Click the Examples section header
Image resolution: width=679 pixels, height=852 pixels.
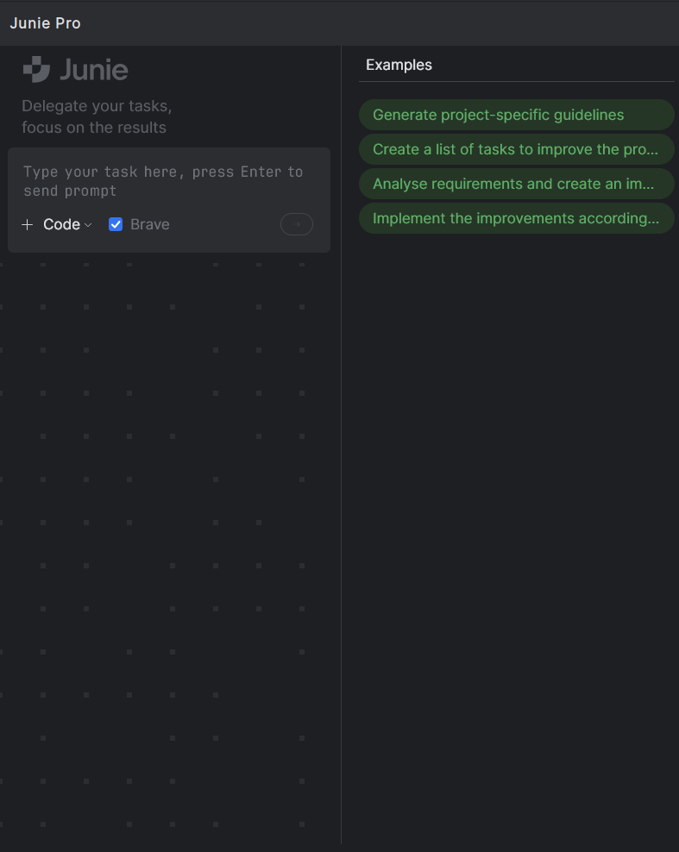pos(399,65)
